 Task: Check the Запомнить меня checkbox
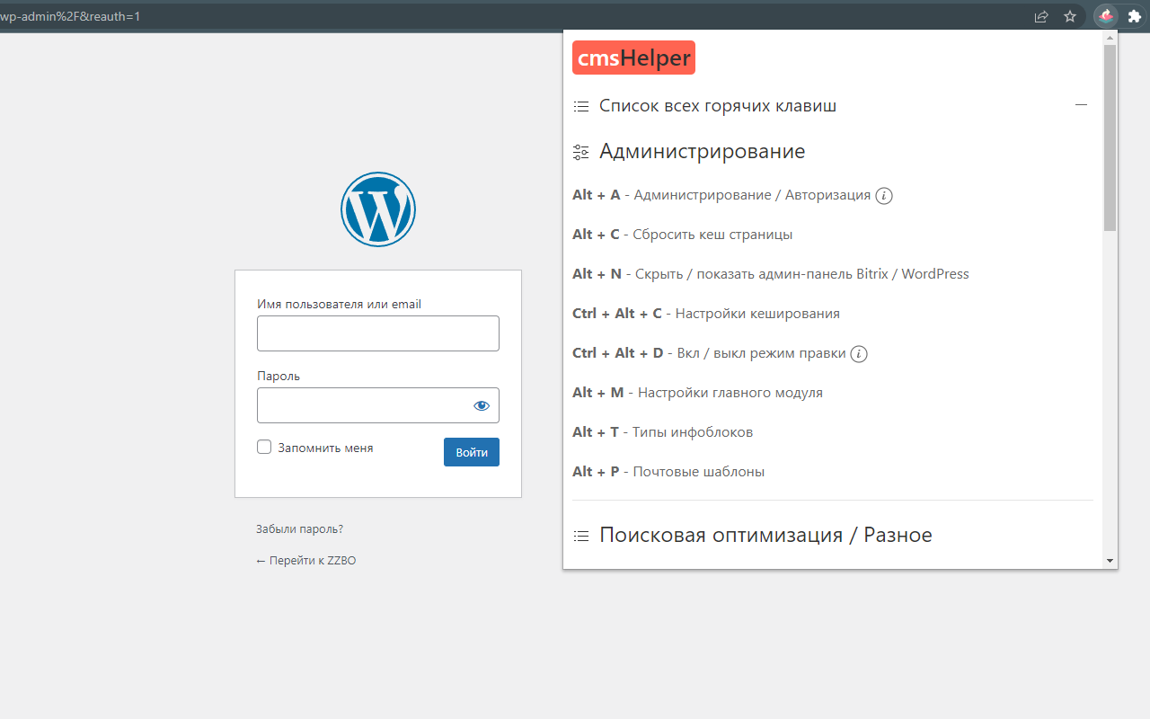coord(264,447)
